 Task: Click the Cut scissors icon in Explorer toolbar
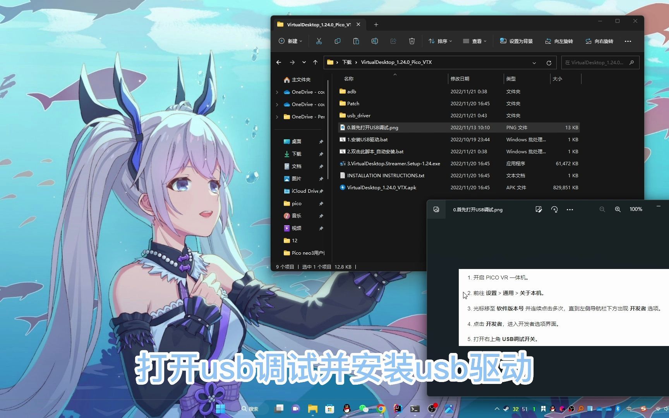pos(319,41)
